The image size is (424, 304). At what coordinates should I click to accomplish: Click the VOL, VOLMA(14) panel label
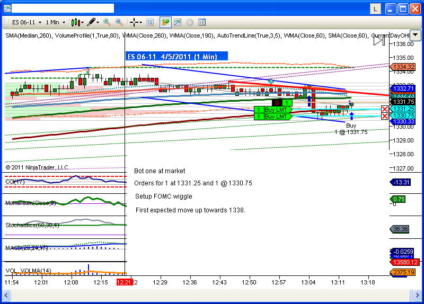[29, 271]
